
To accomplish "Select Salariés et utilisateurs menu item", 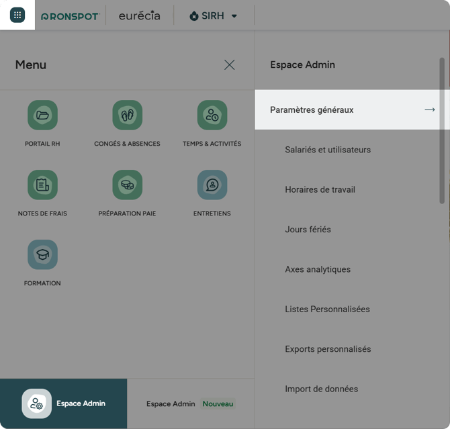I will (x=328, y=150).
